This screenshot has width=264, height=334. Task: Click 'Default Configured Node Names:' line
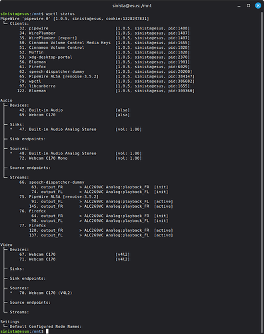(45, 327)
